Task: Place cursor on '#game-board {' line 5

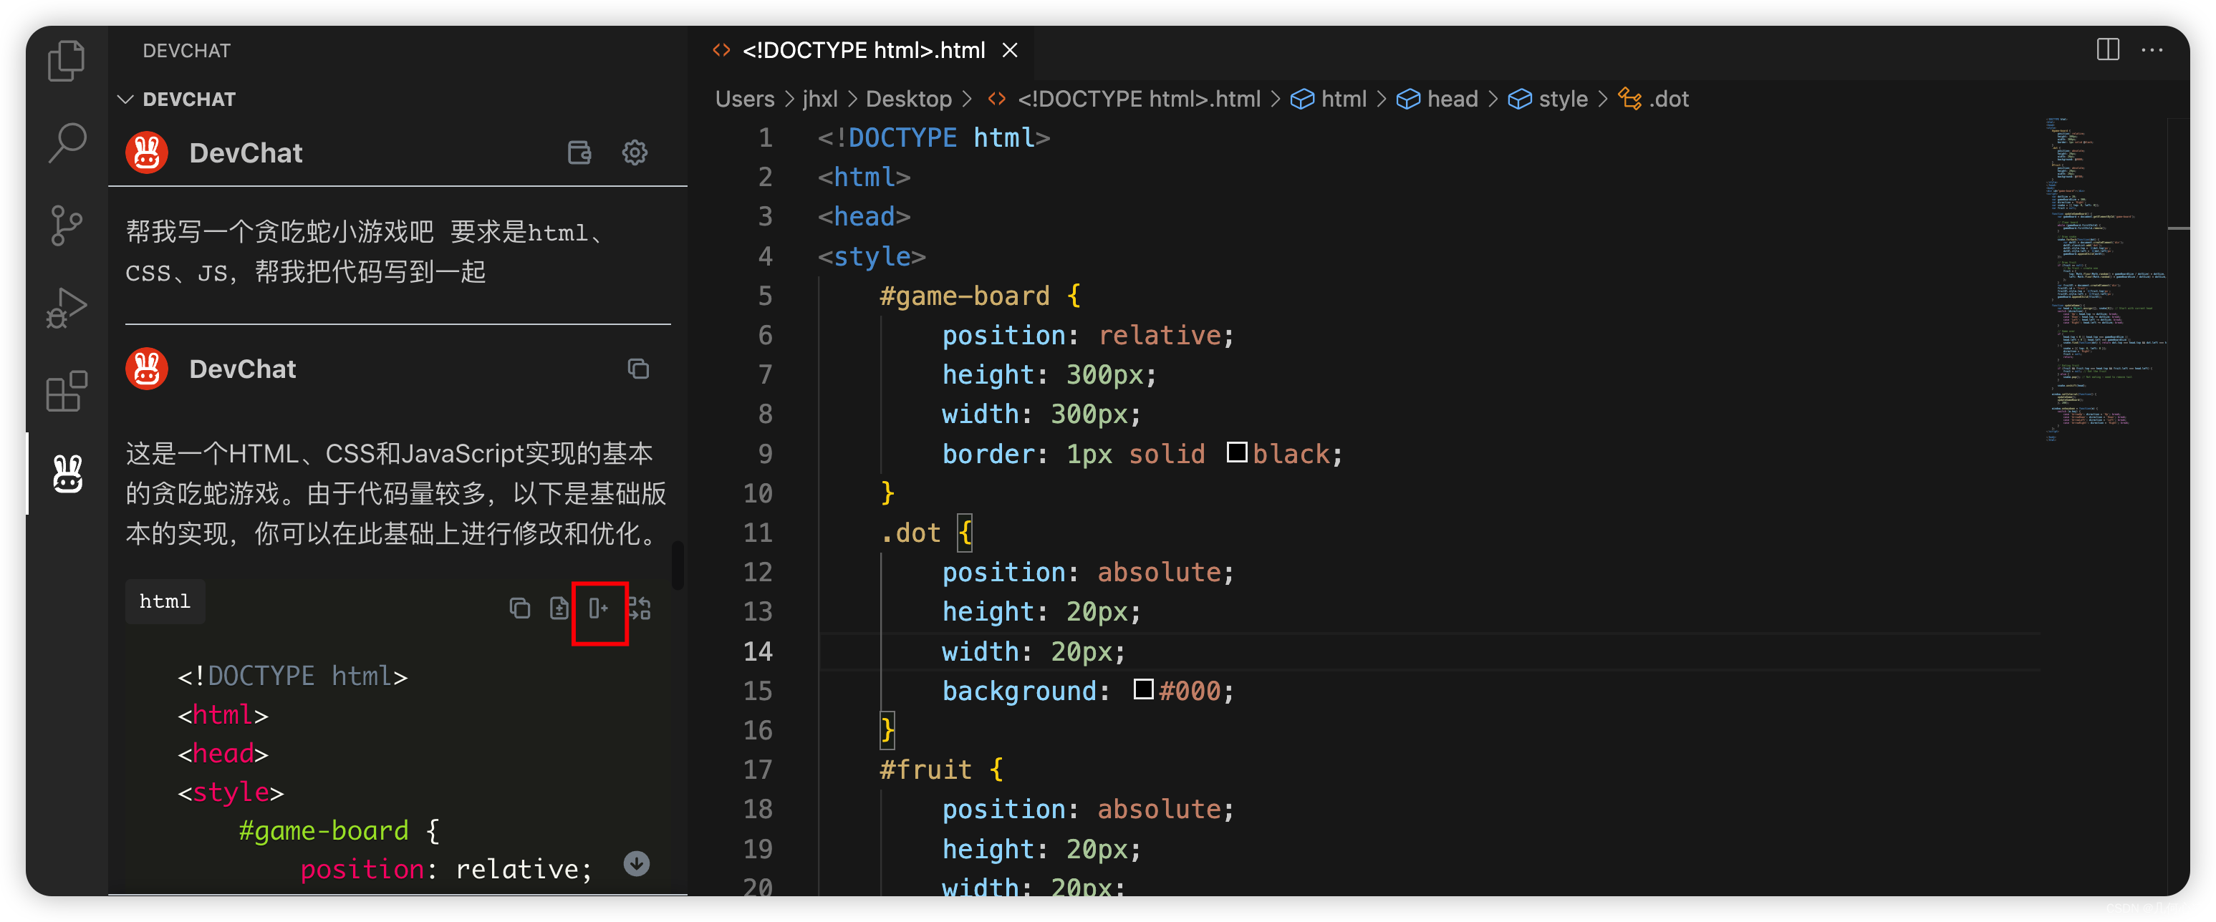Action: 980,296
